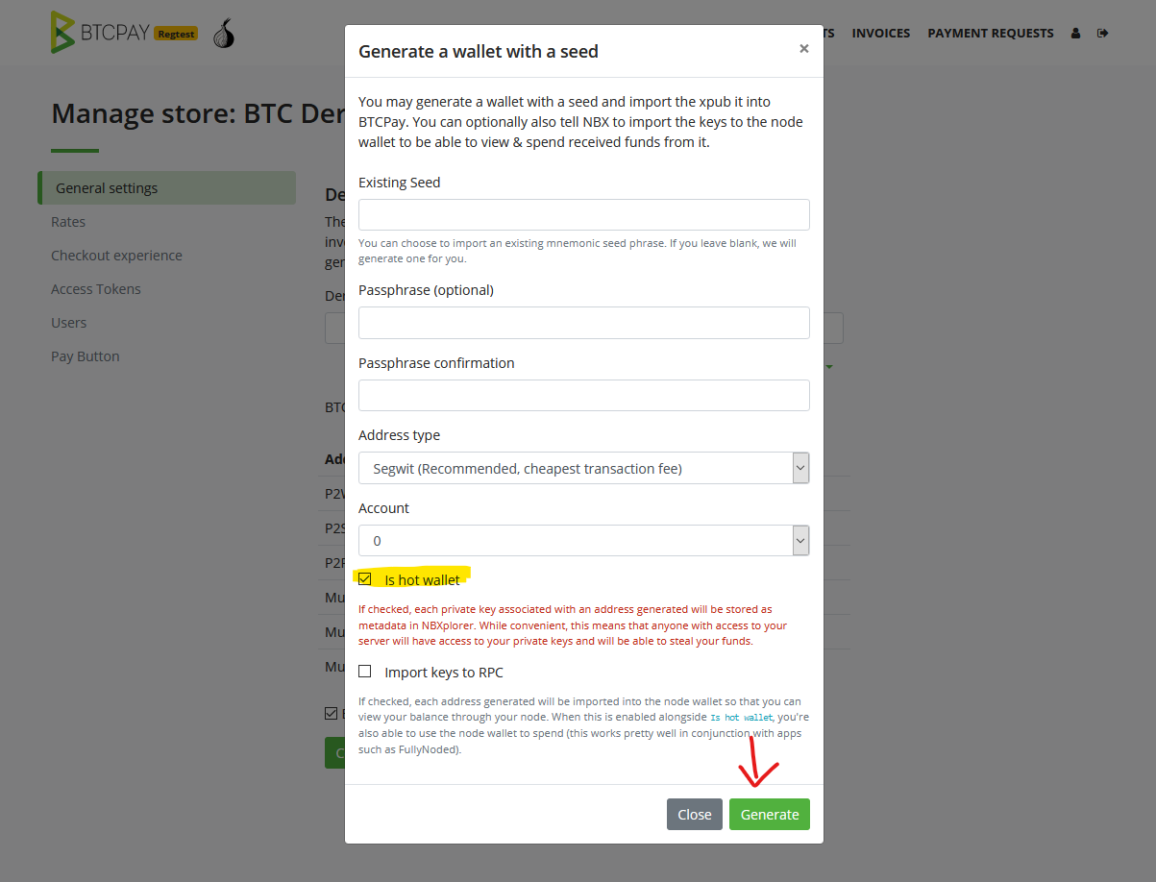The height and width of the screenshot is (882, 1156).
Task: Enable Import keys to RPC
Action: pyautogui.click(x=364, y=670)
